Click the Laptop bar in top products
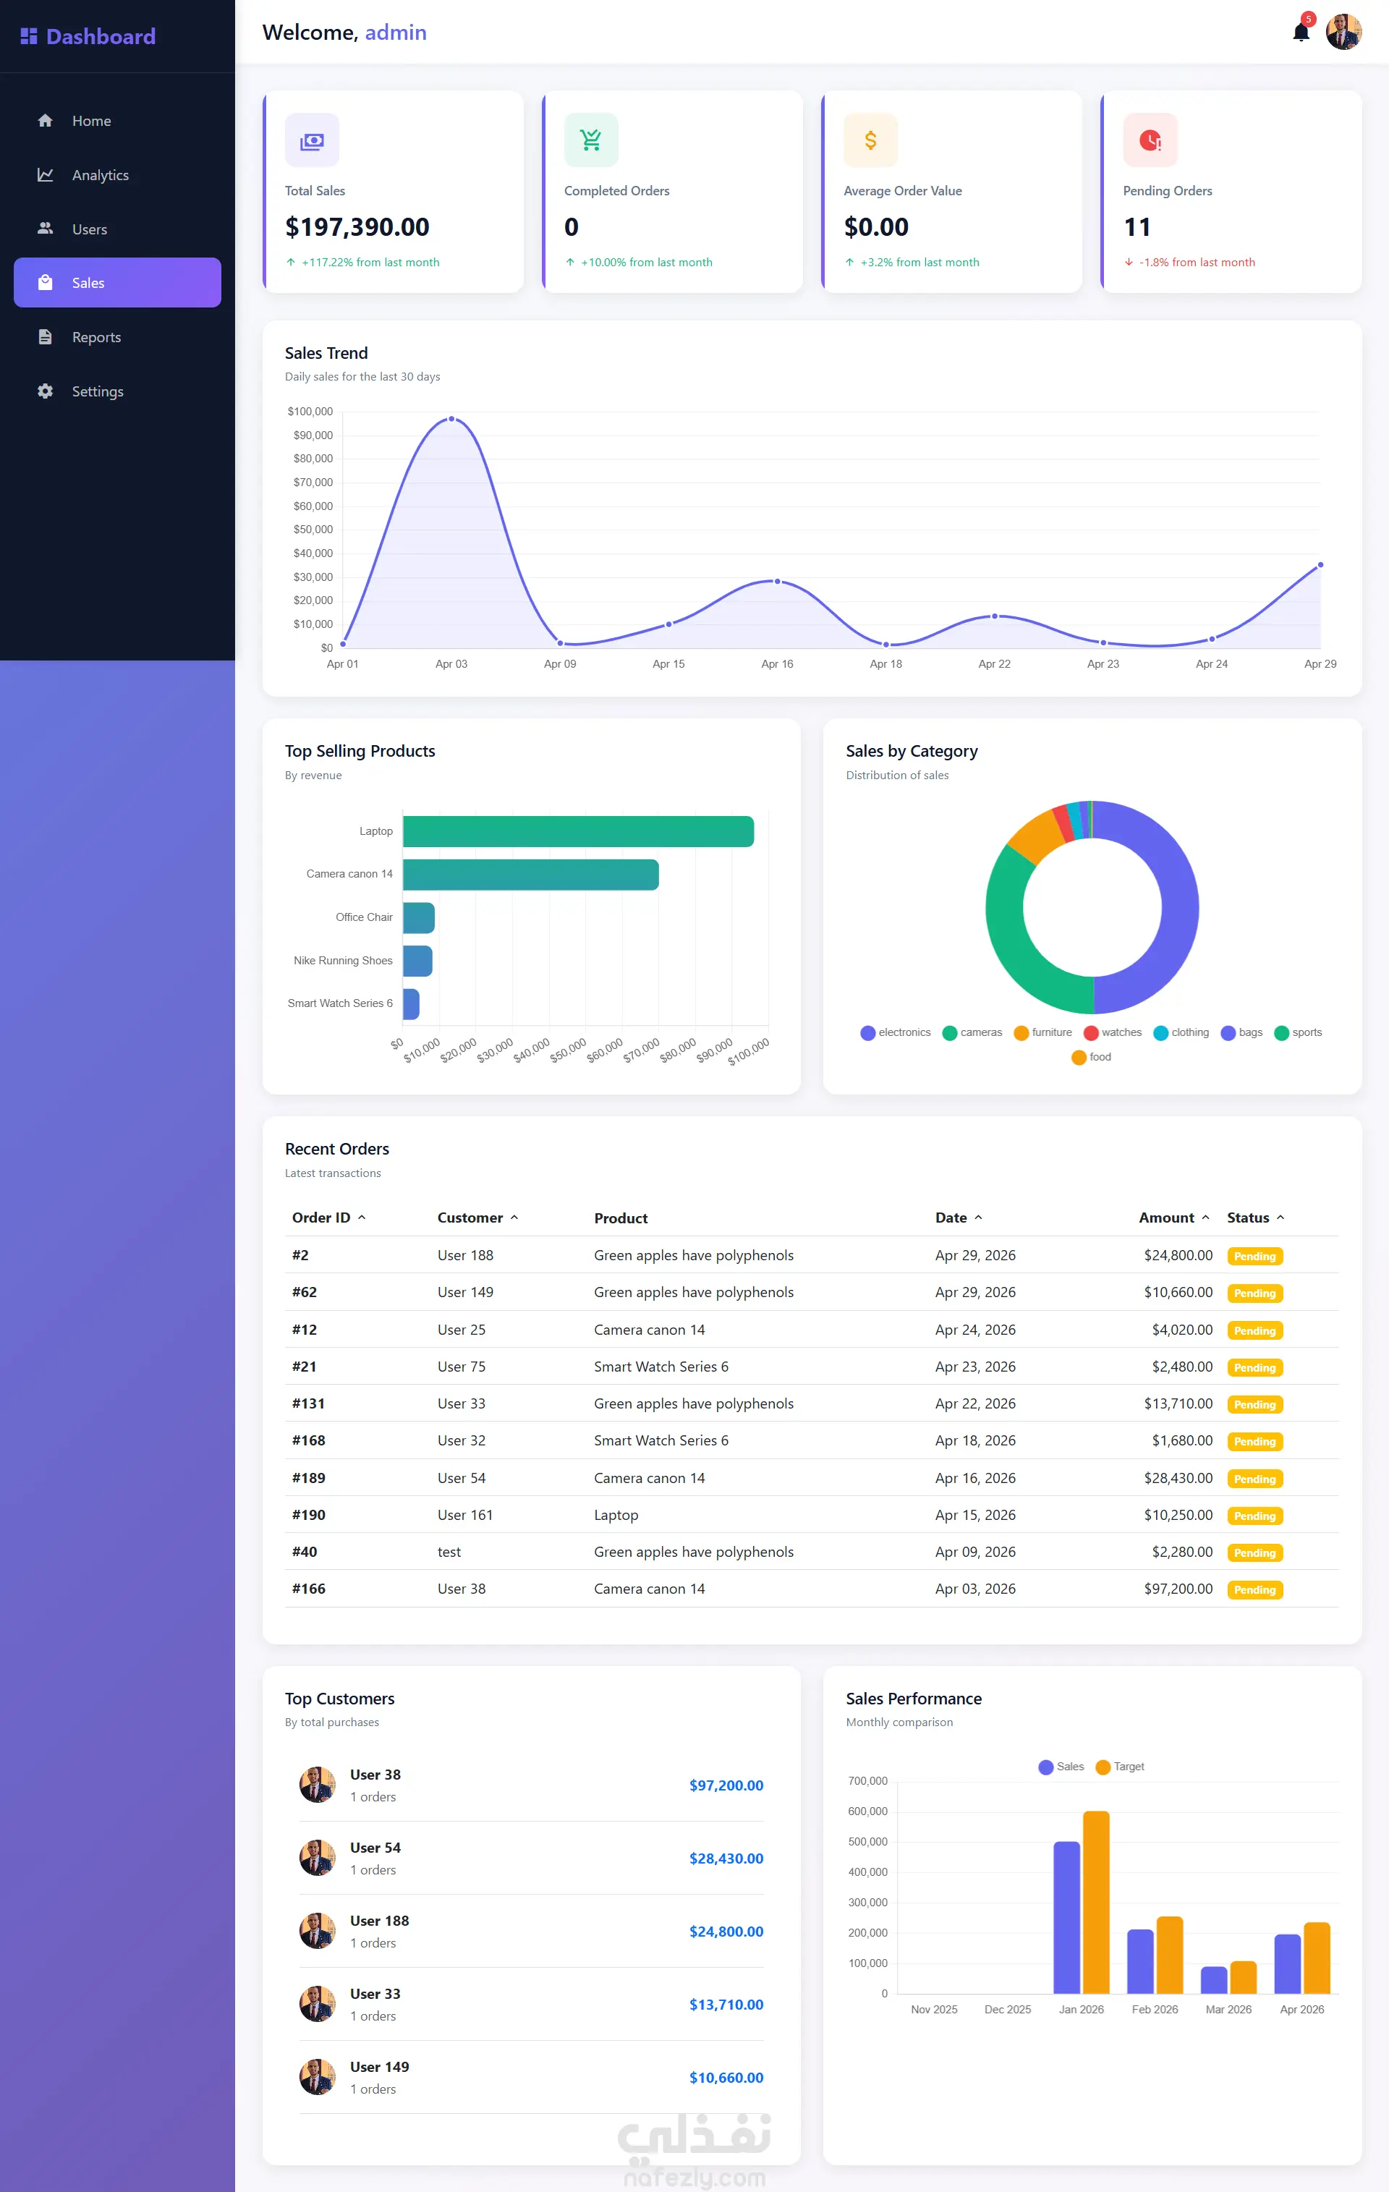 tap(578, 831)
